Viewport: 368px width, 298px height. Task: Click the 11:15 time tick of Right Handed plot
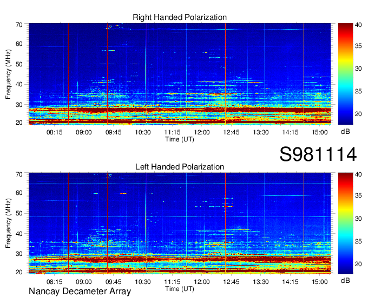tap(172, 132)
